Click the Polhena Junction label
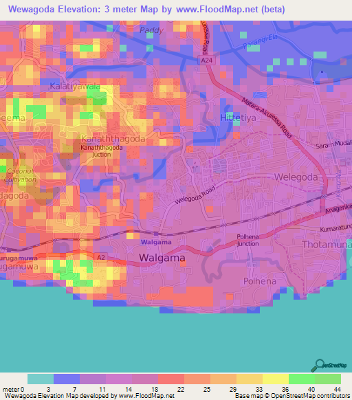 247,241
